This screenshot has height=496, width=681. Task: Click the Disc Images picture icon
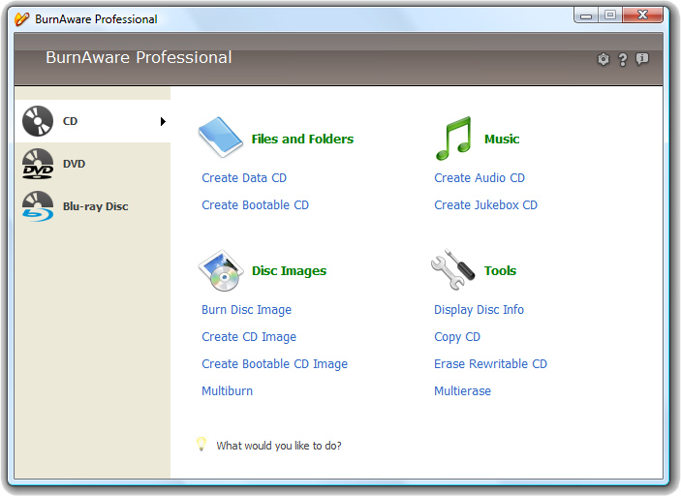click(220, 270)
